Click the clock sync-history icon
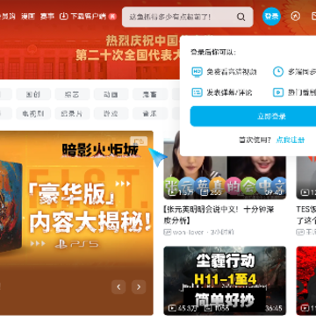Image resolution: width=316 pixels, height=316 pixels. click(278, 71)
